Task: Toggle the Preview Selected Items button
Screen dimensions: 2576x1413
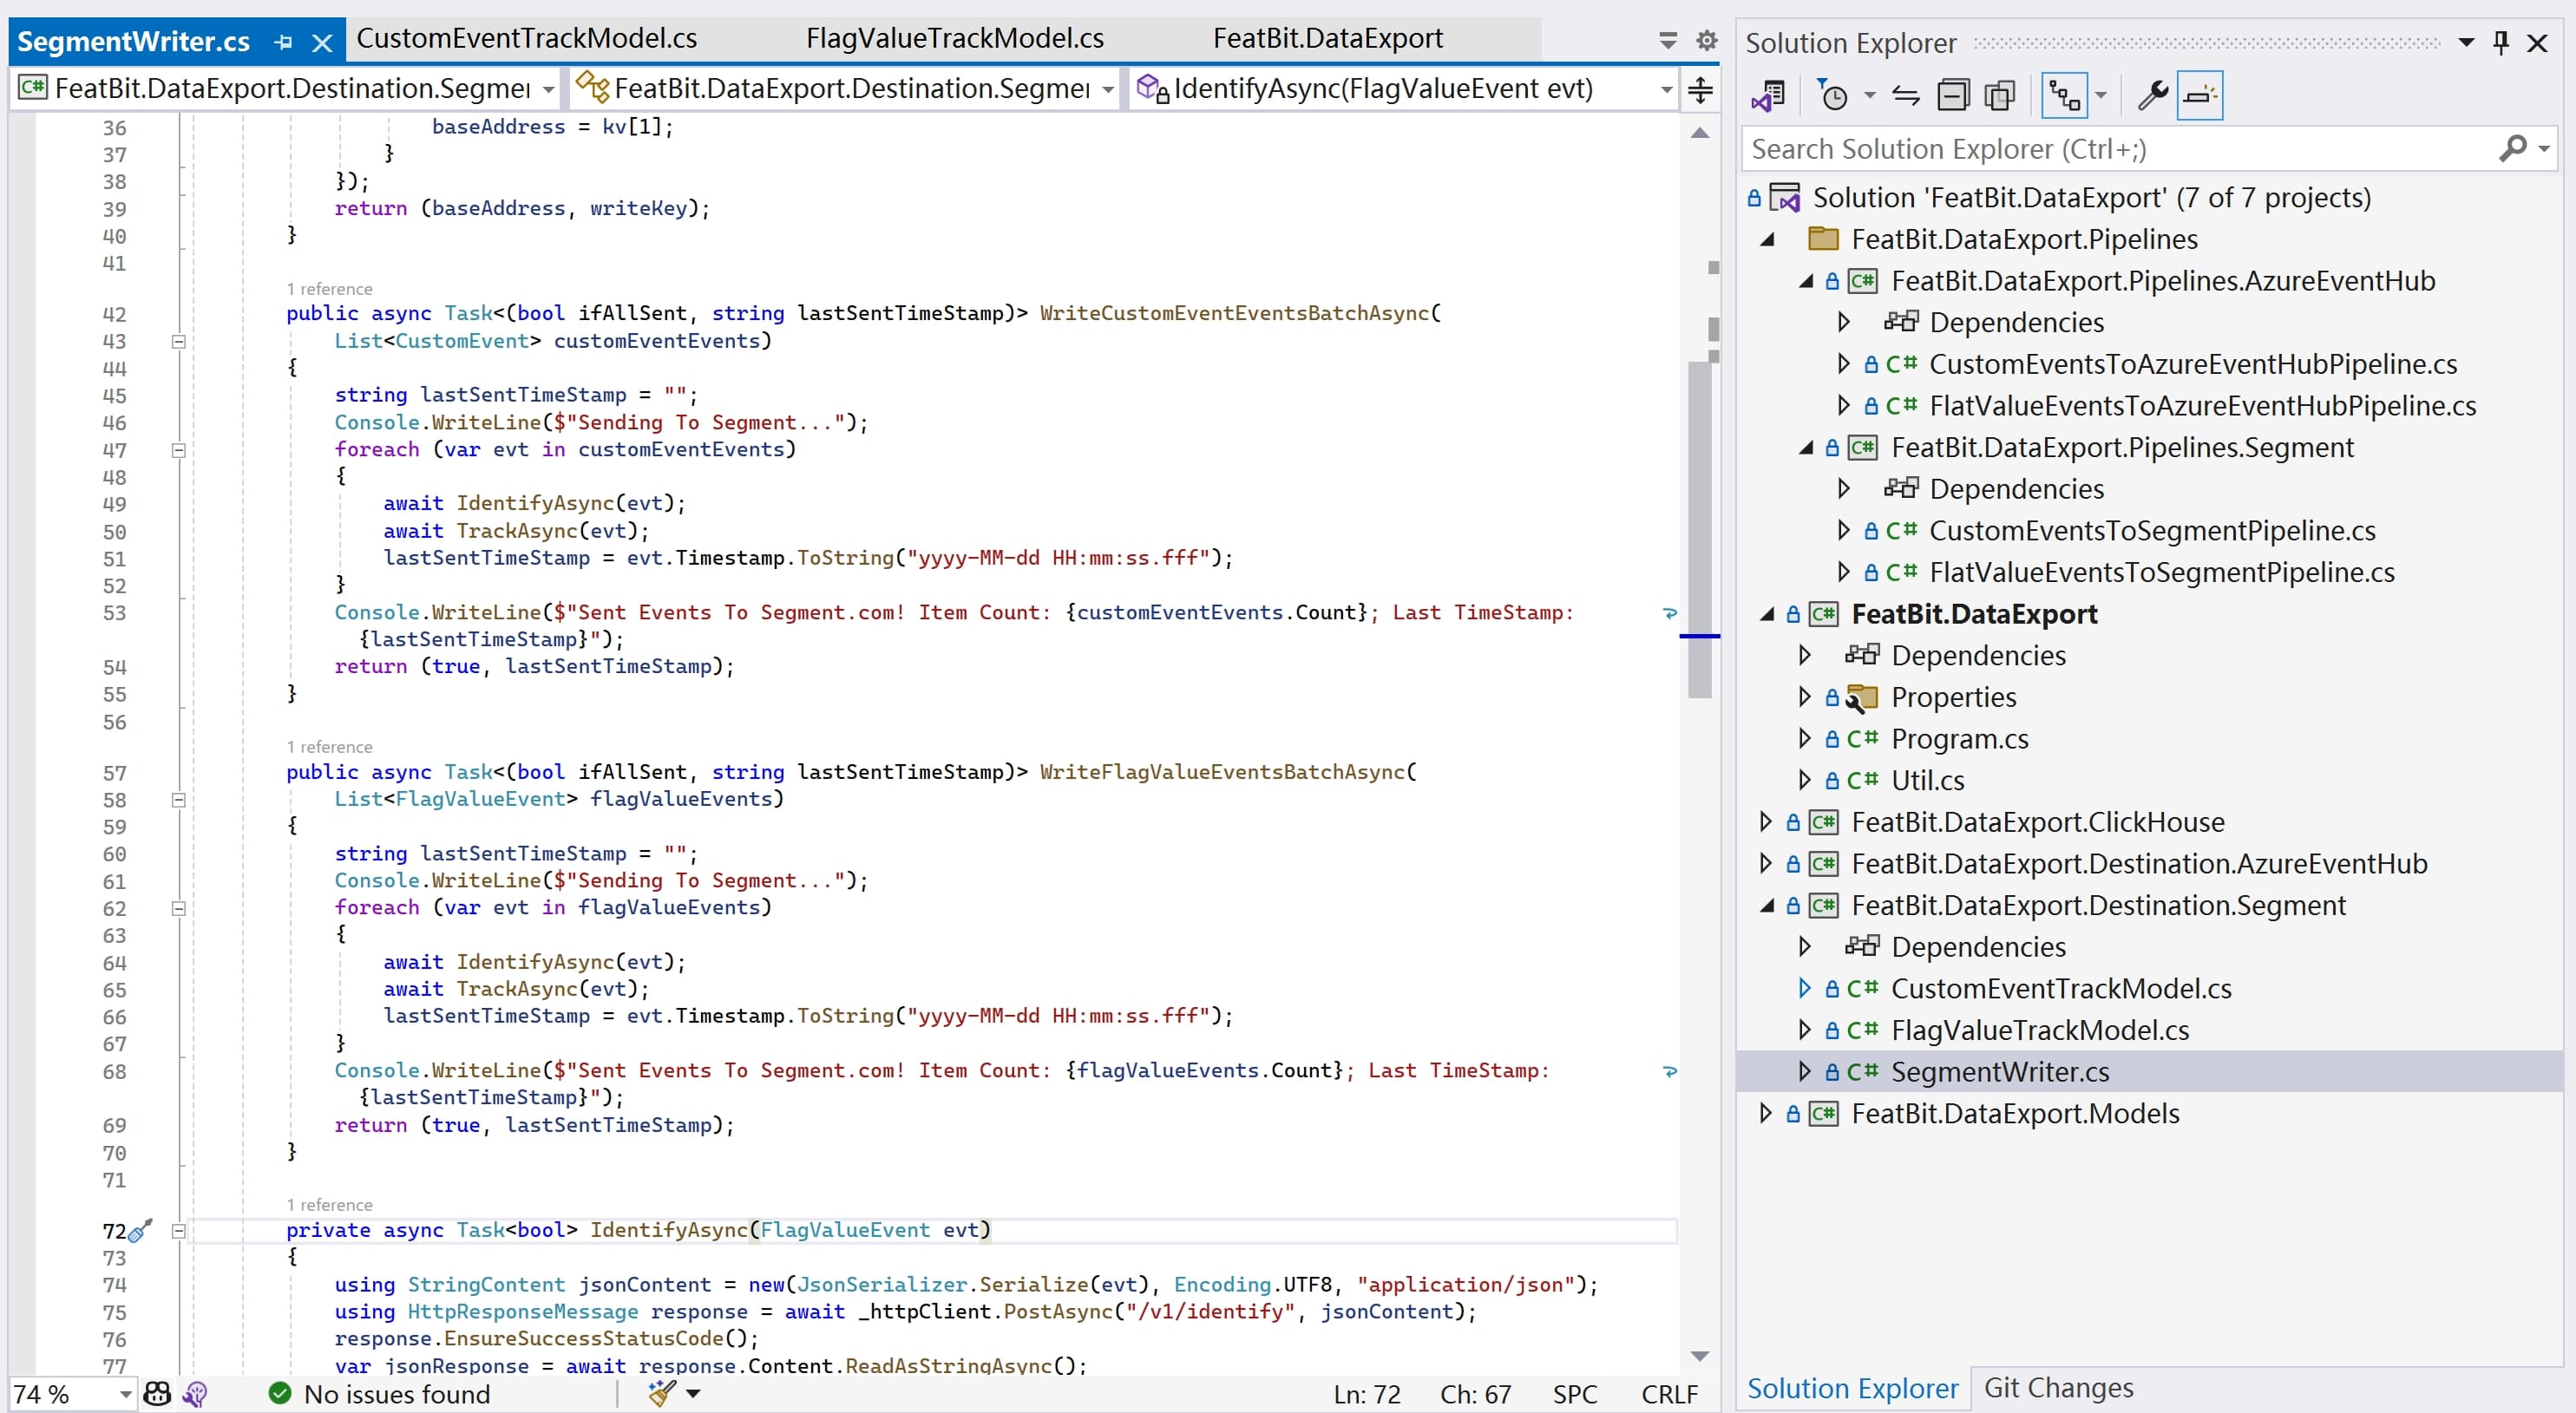Action: pyautogui.click(x=2199, y=96)
